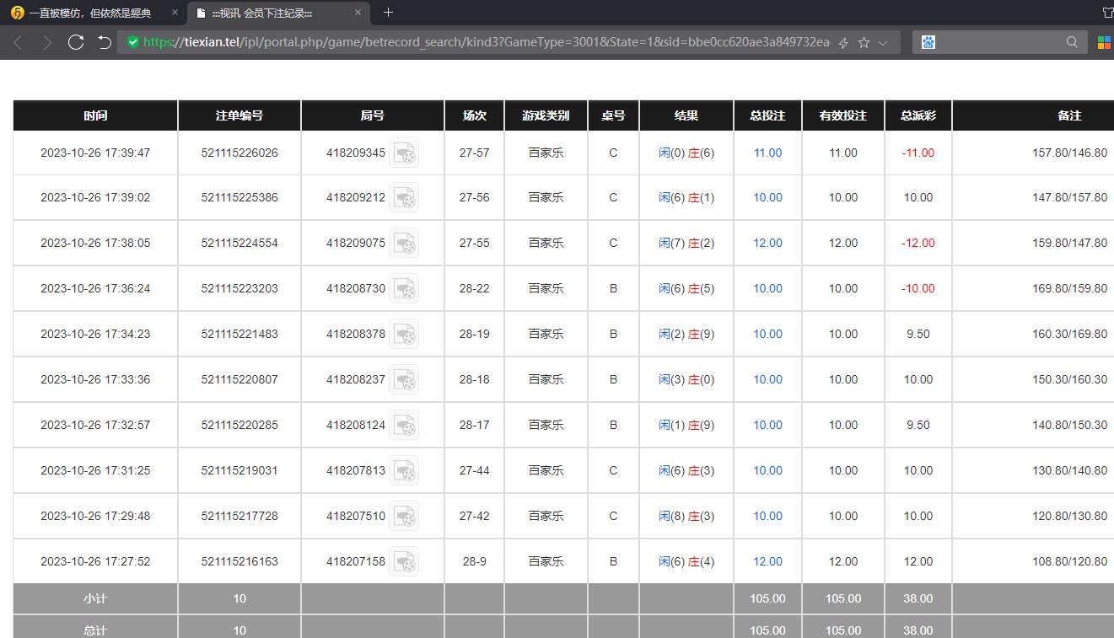Image resolution: width=1114 pixels, height=638 pixels.
Task: Play the replay icon for round 418208730
Action: point(404,289)
